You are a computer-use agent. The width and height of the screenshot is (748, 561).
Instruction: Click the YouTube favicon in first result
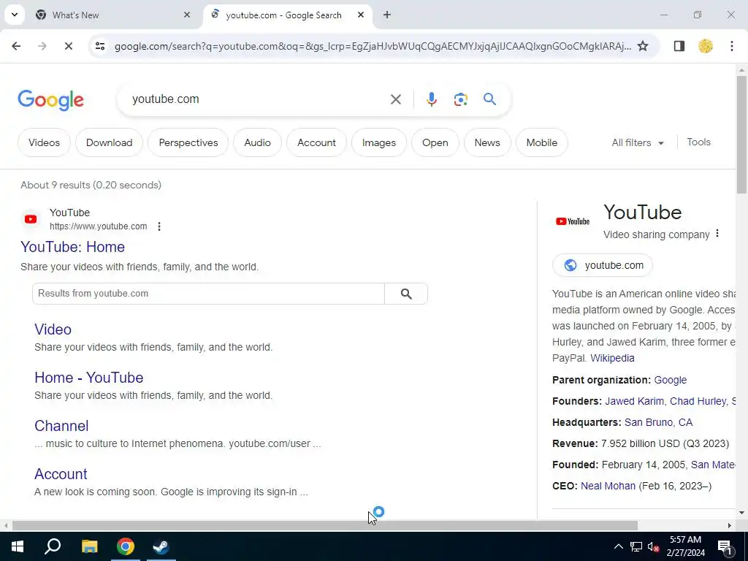pyautogui.click(x=31, y=219)
